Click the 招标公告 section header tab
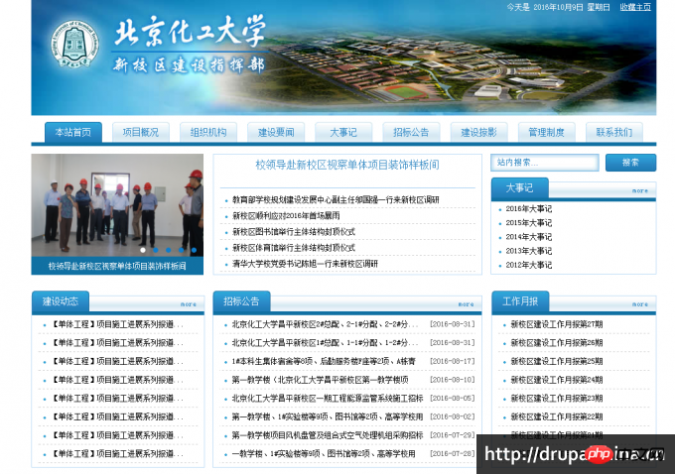The width and height of the screenshot is (675, 474). pos(241,301)
